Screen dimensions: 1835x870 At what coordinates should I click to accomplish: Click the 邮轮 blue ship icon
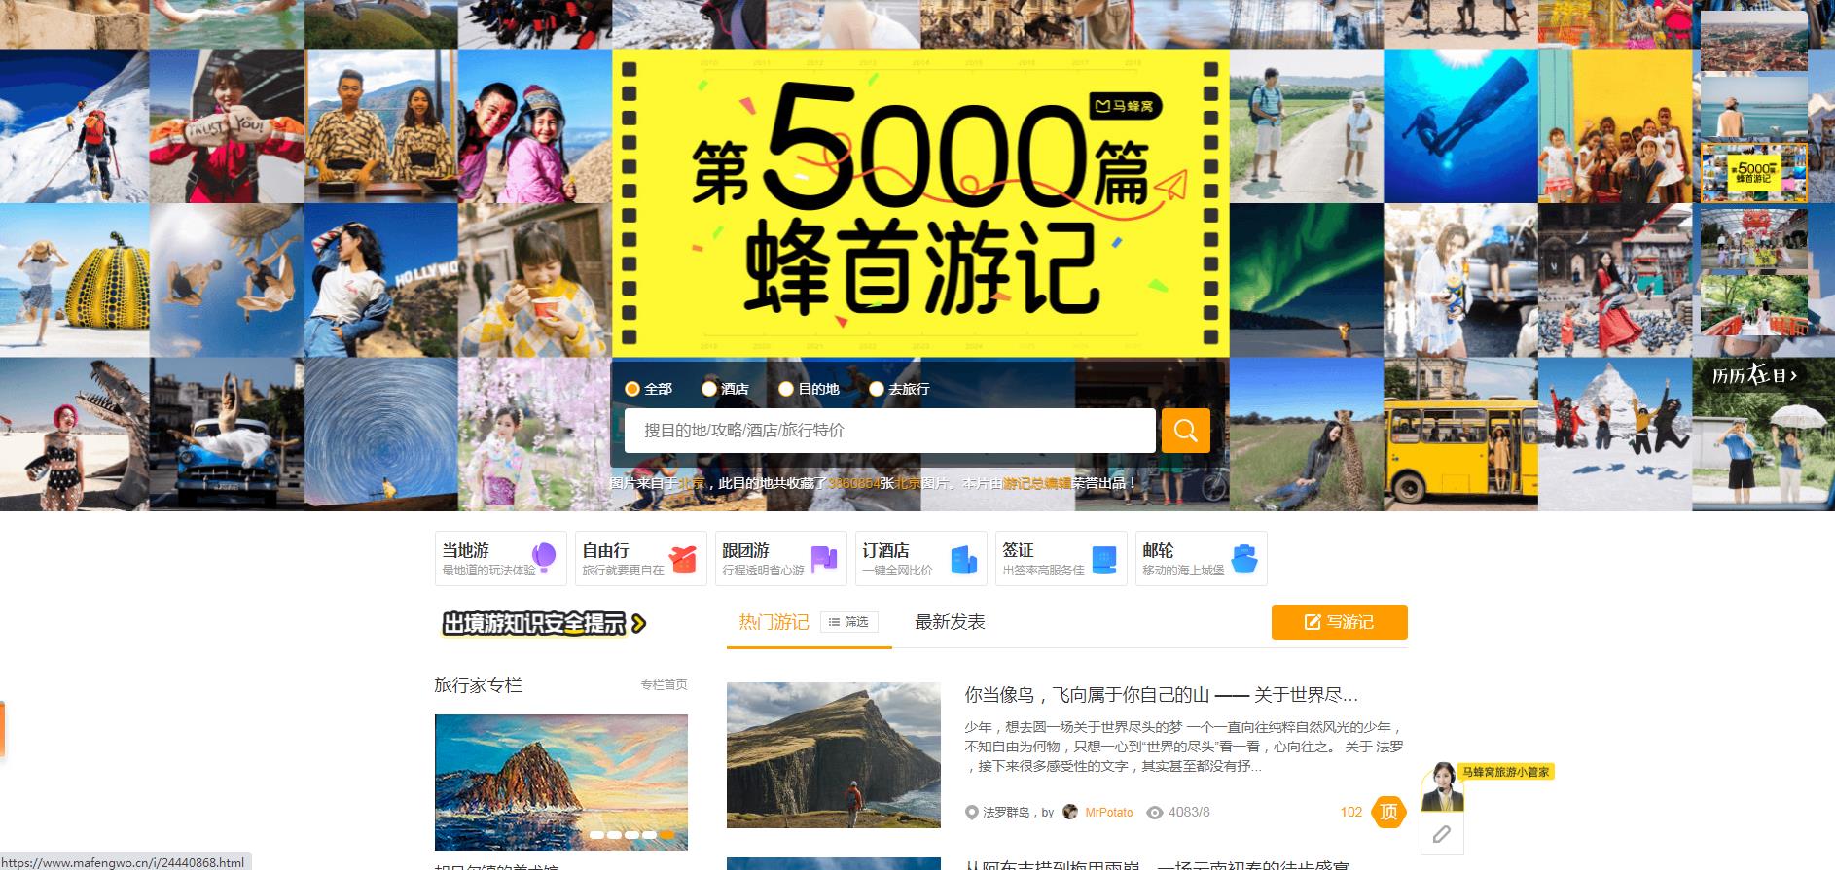click(x=1244, y=559)
